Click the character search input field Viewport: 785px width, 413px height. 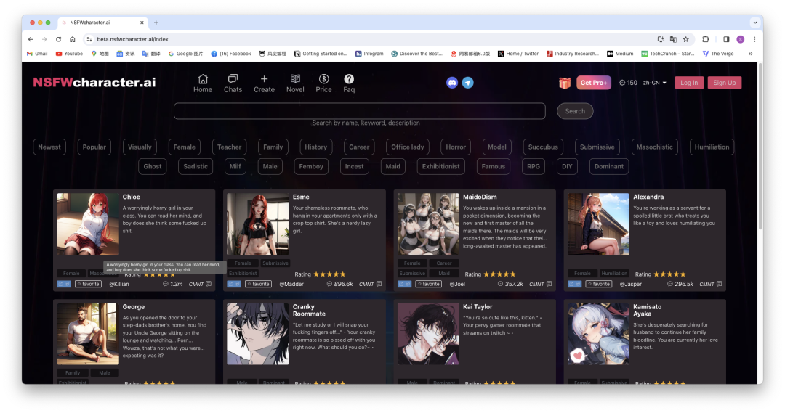359,111
